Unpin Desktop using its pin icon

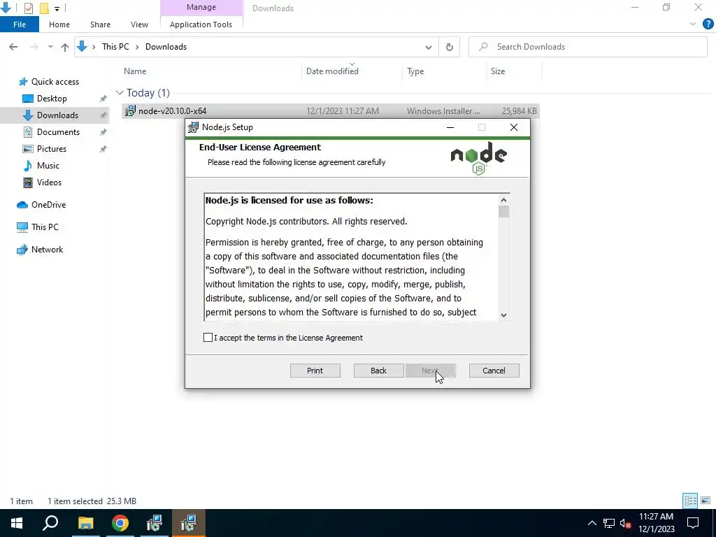click(103, 99)
